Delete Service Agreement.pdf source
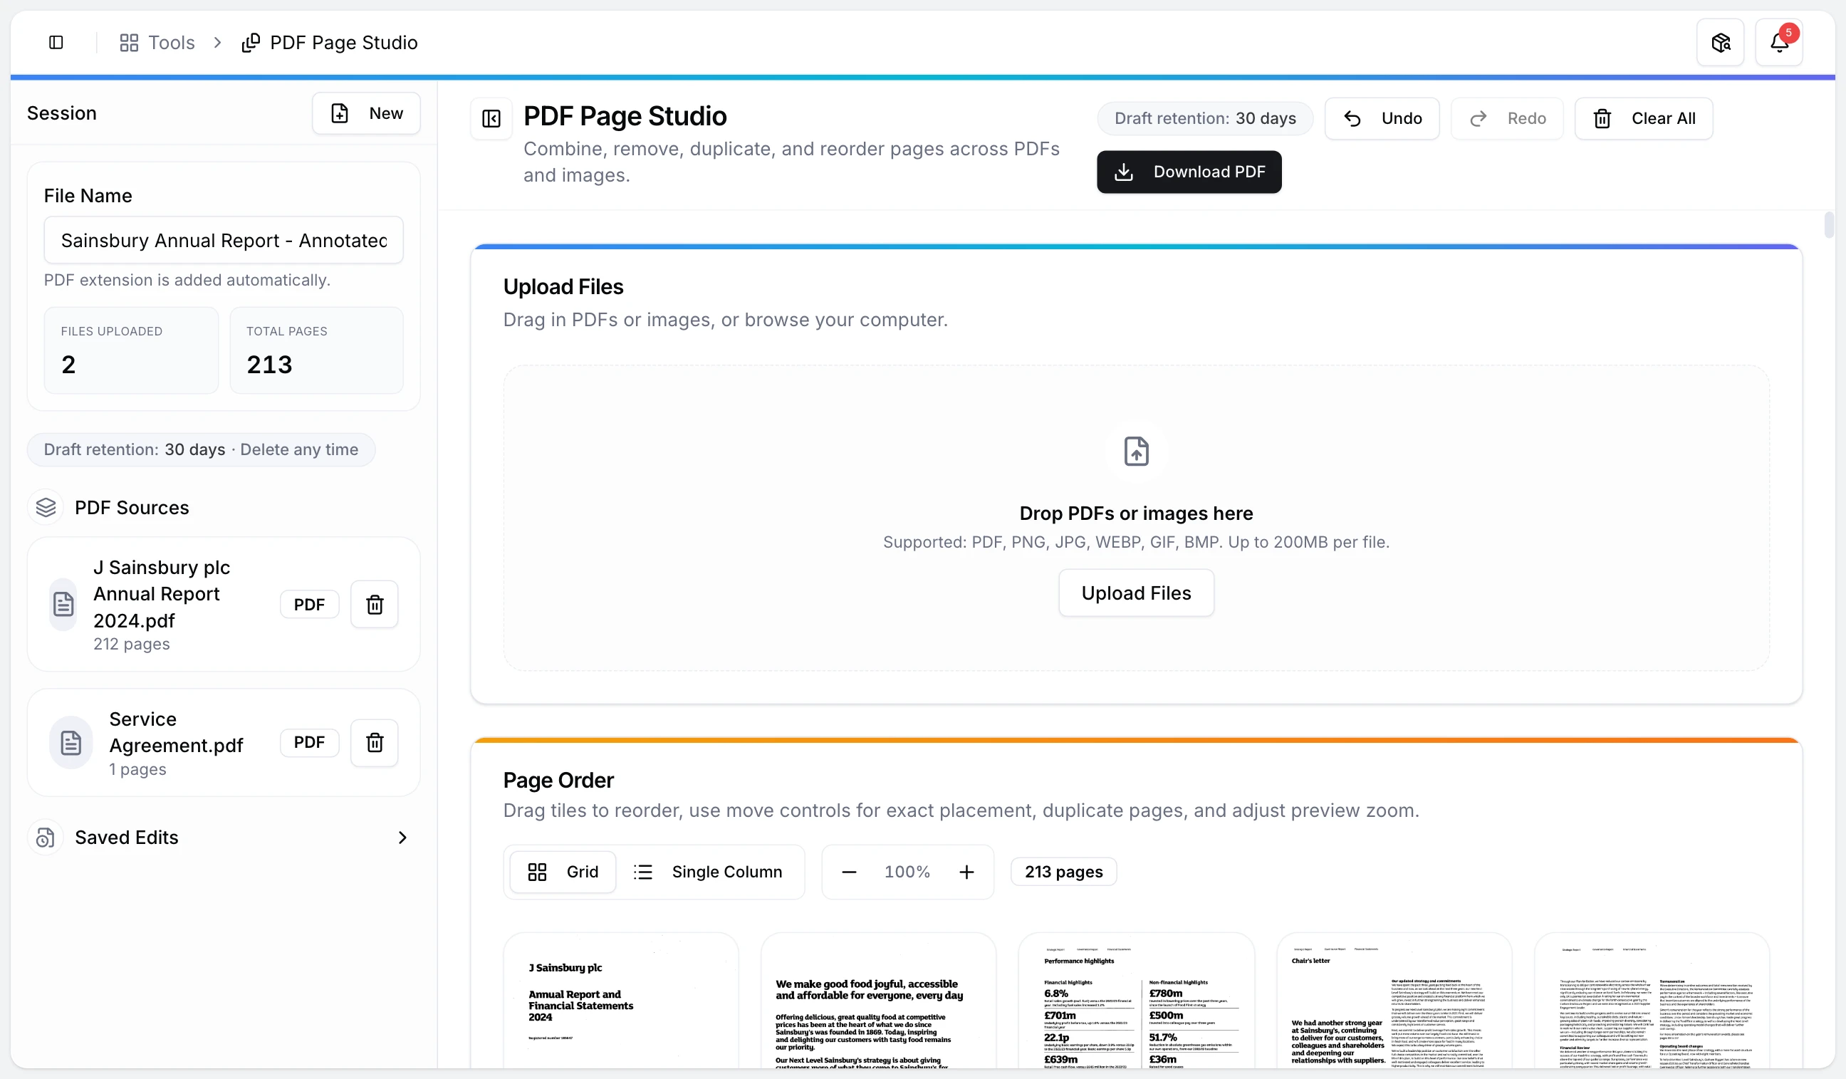The image size is (1846, 1079). pos(375,743)
